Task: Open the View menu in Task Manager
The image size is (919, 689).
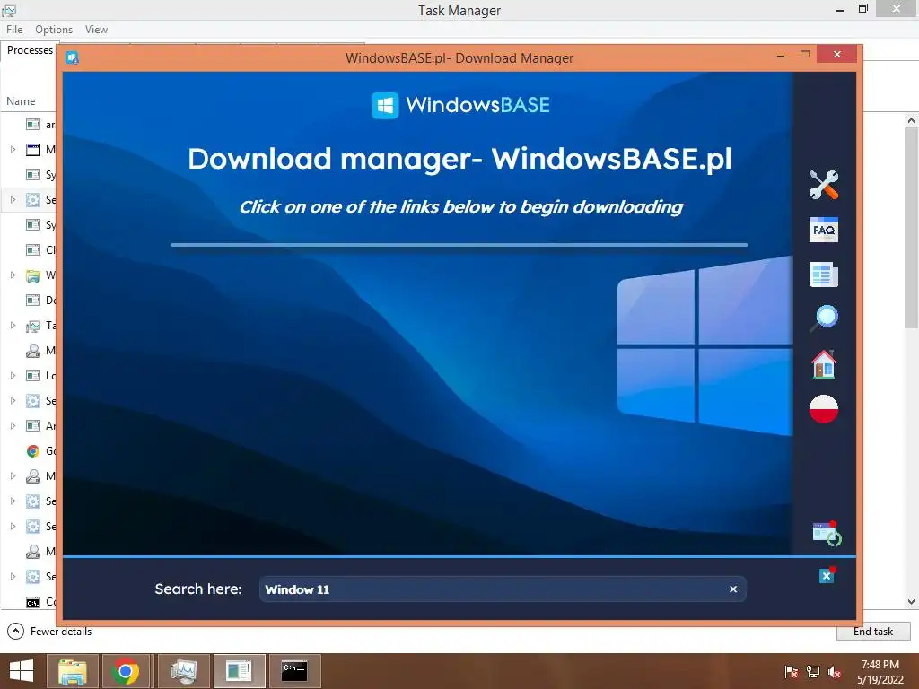Action: click(96, 30)
